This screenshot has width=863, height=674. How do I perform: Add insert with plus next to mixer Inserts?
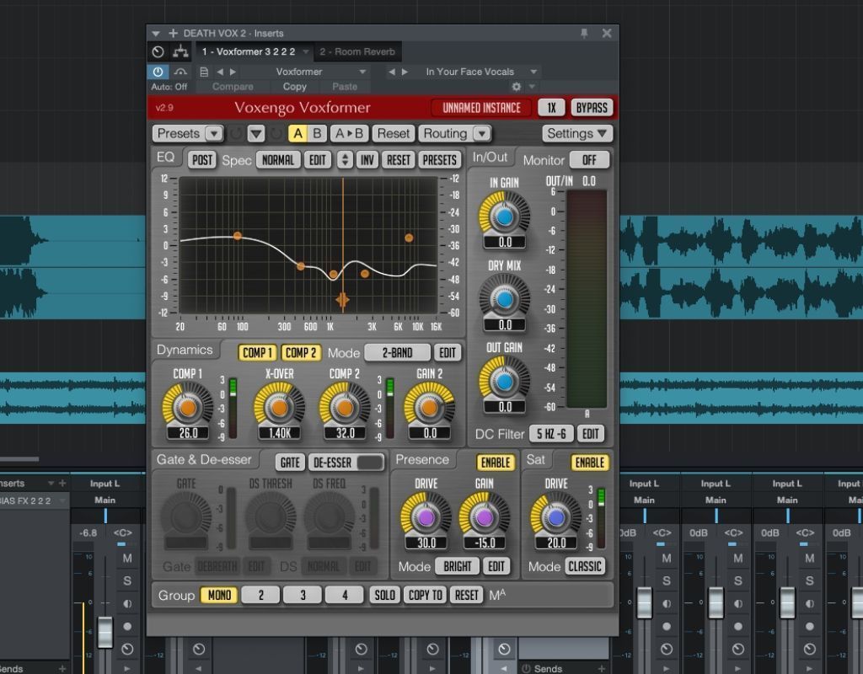click(x=62, y=483)
